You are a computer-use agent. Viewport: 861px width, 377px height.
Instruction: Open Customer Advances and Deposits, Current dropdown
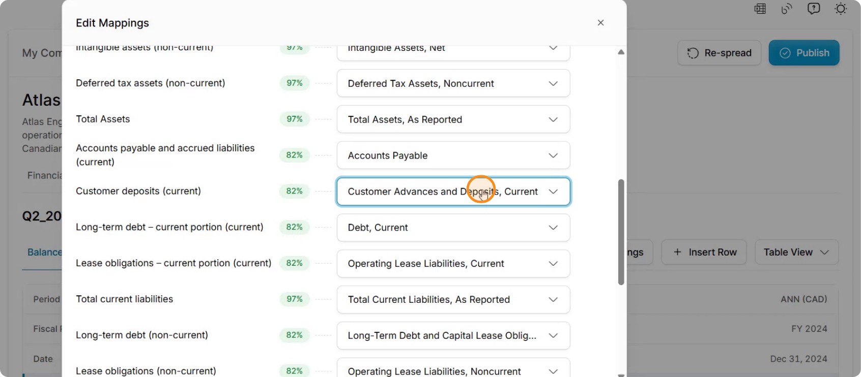pos(453,192)
